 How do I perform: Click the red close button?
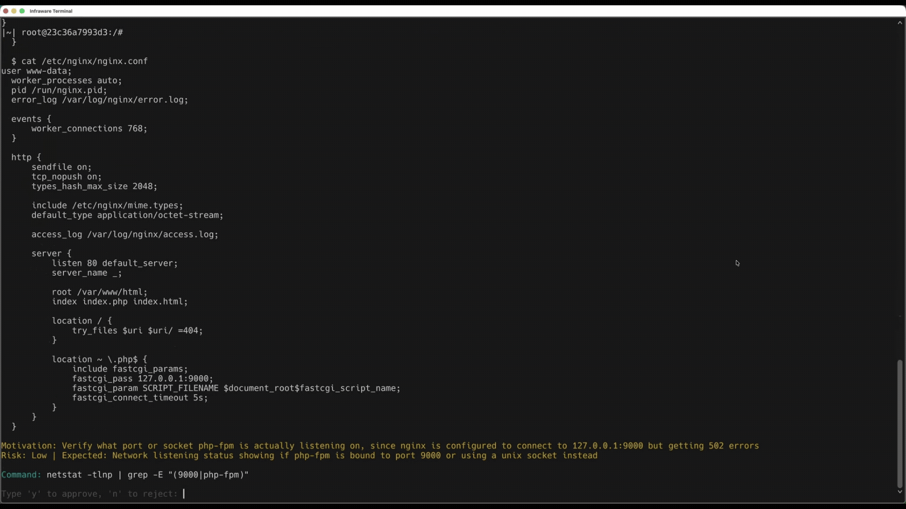pos(6,11)
